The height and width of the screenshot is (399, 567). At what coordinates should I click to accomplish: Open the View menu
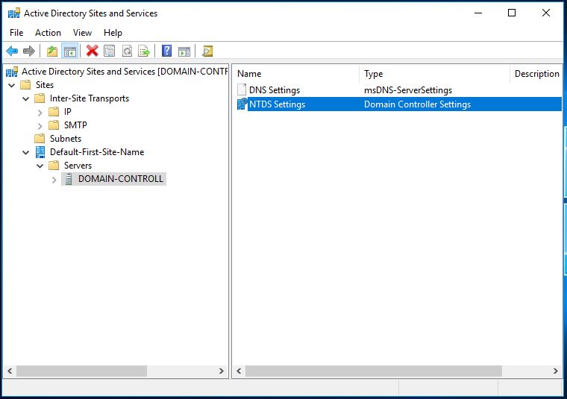coord(82,33)
